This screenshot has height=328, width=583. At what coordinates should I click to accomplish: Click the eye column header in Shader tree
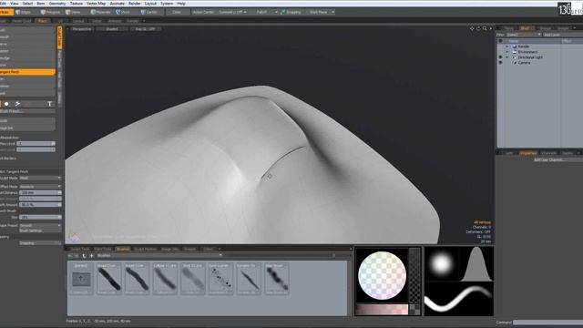[500, 41]
